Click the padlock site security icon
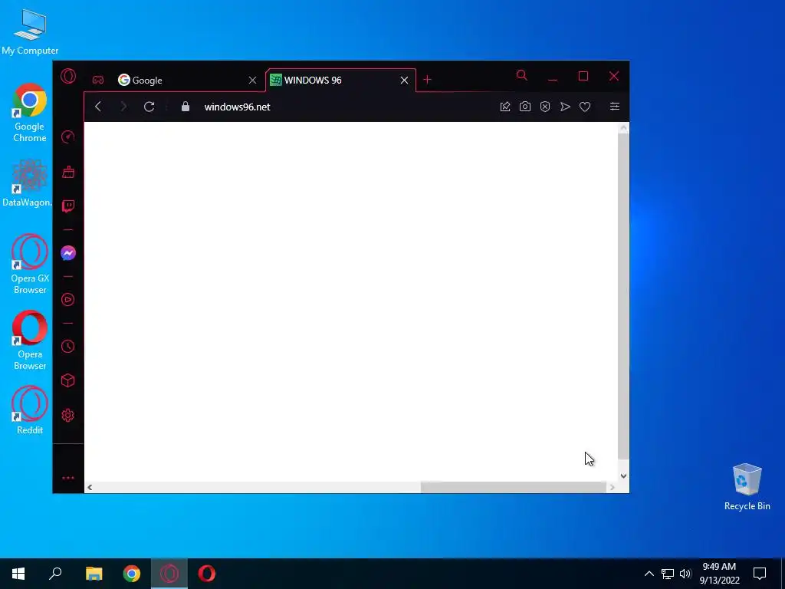785x589 pixels. [186, 107]
